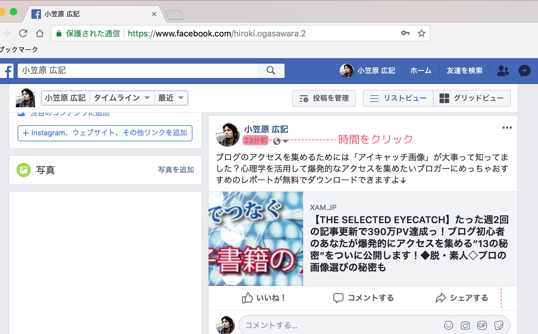Screen dimensions: 538x334
Task: Click the いいね！ button
Action: click(x=264, y=298)
